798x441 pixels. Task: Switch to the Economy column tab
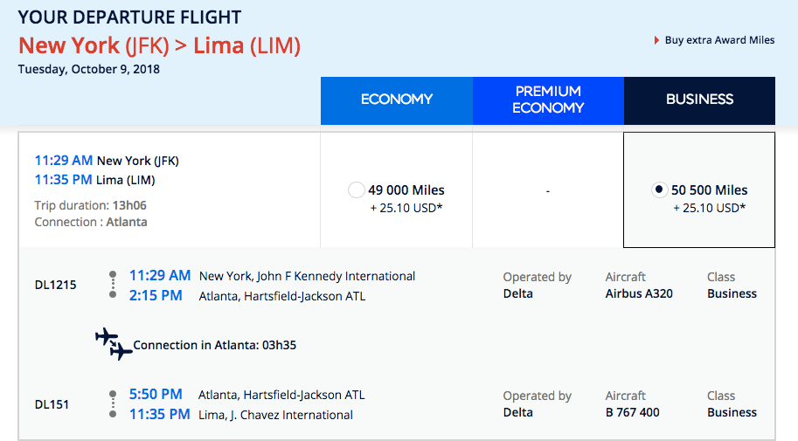pos(397,100)
